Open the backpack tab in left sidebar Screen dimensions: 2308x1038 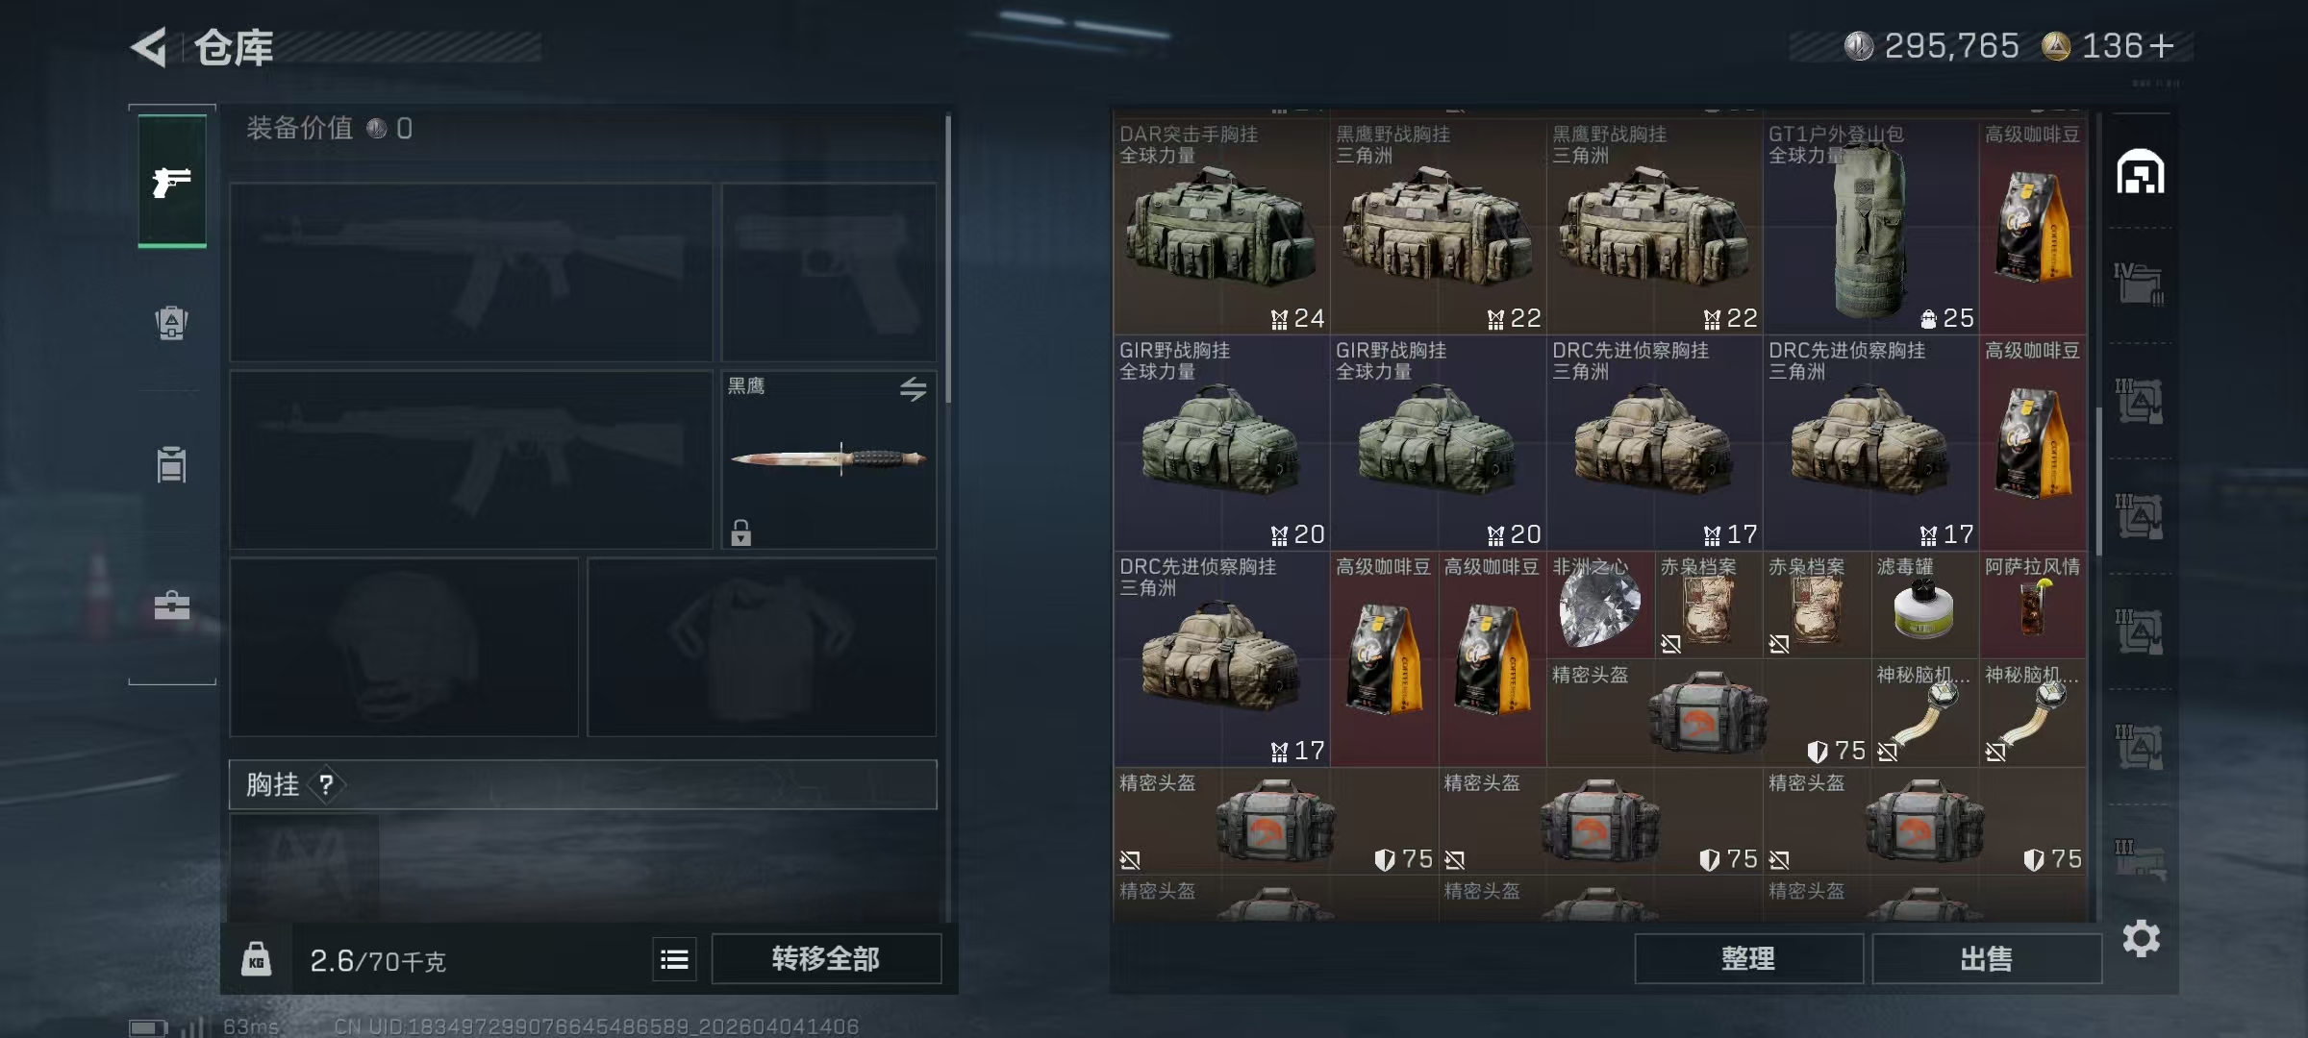172,322
